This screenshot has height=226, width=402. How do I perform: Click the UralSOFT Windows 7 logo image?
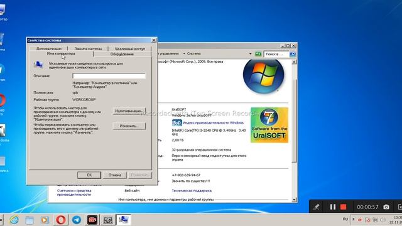[x=269, y=125]
